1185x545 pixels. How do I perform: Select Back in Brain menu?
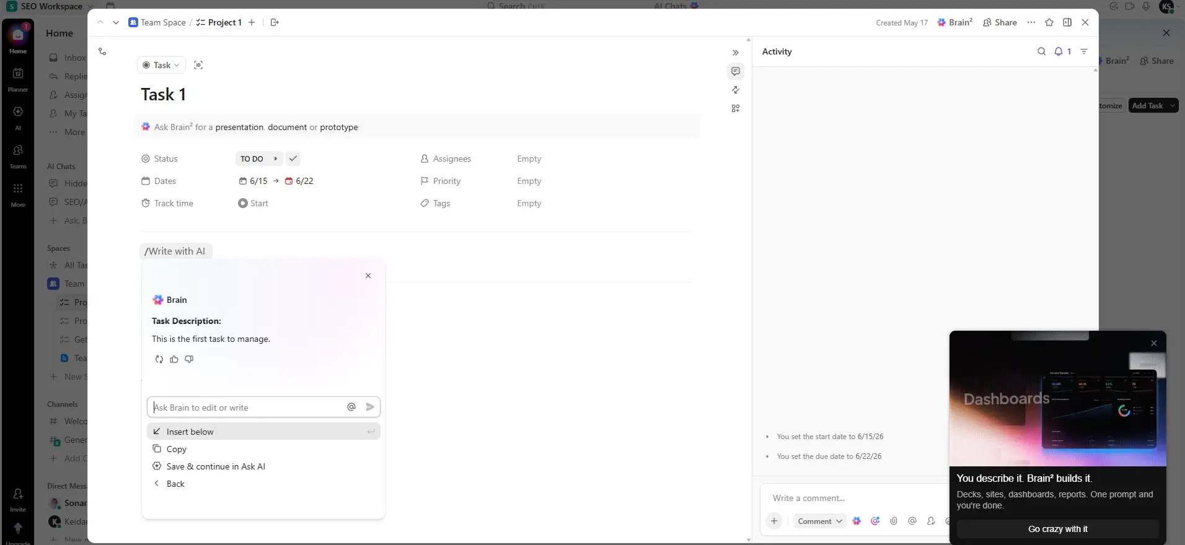pyautogui.click(x=263, y=484)
